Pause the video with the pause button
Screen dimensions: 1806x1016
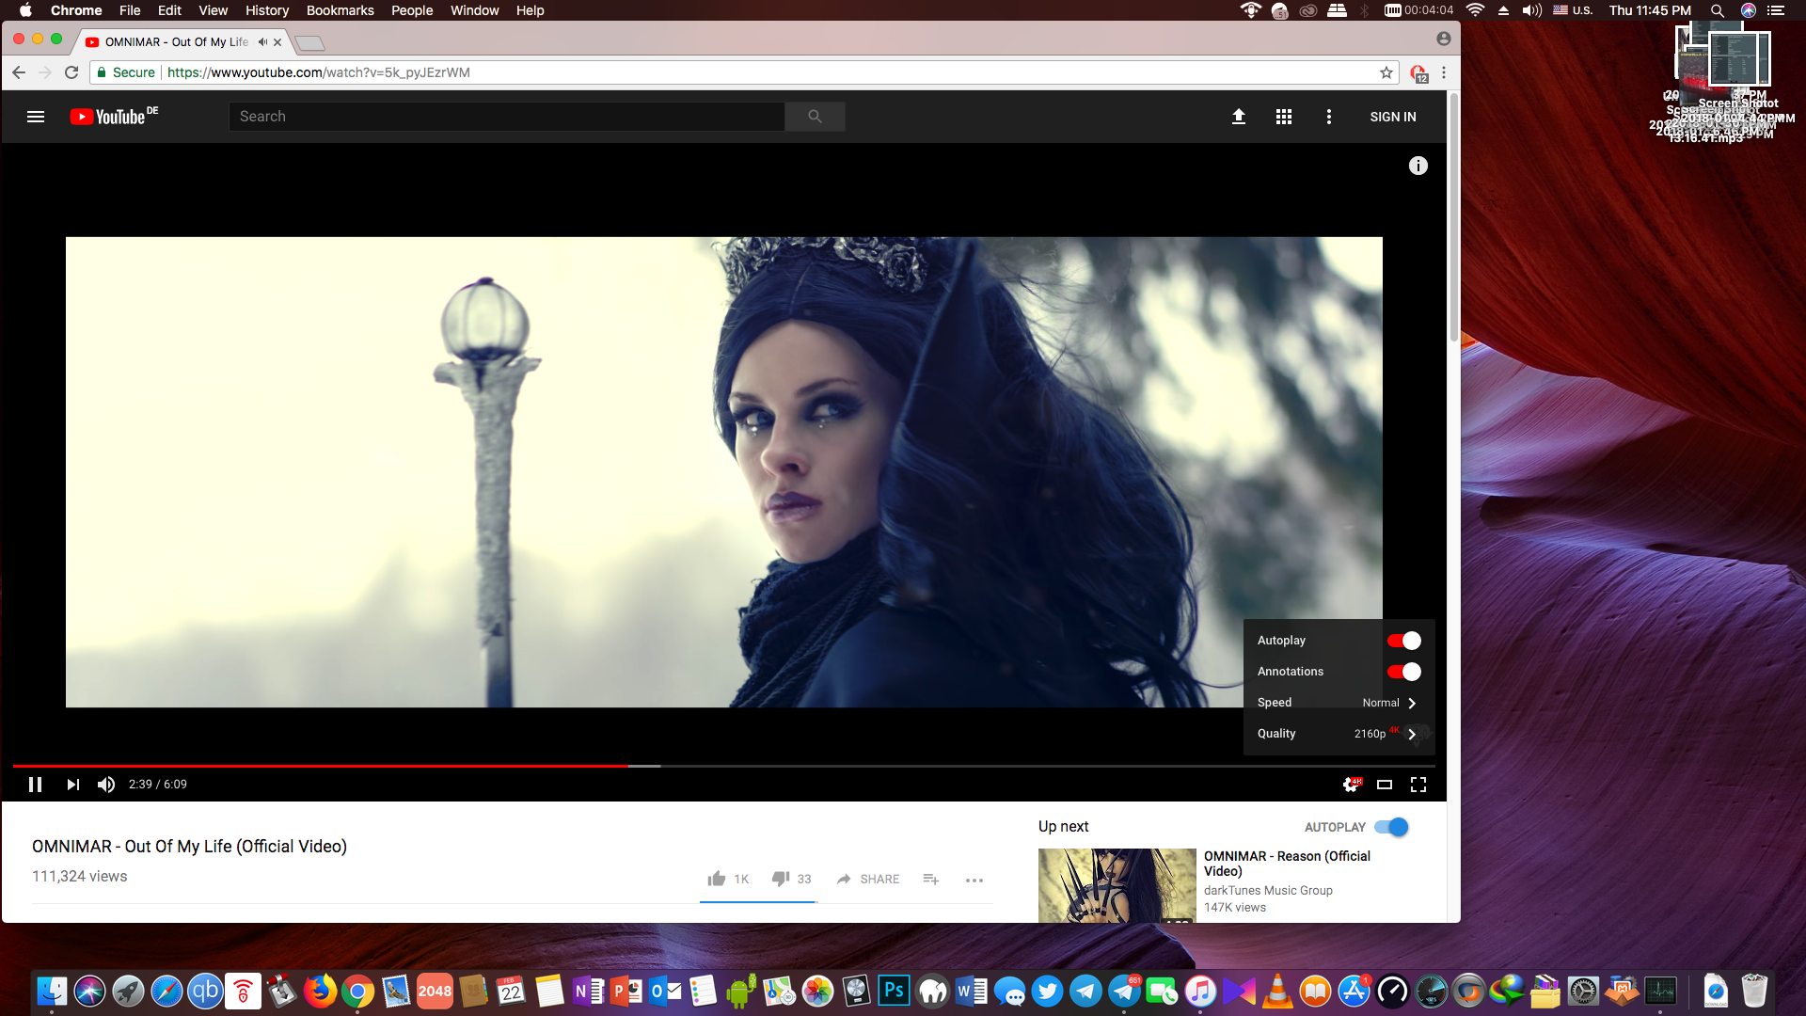(x=35, y=785)
